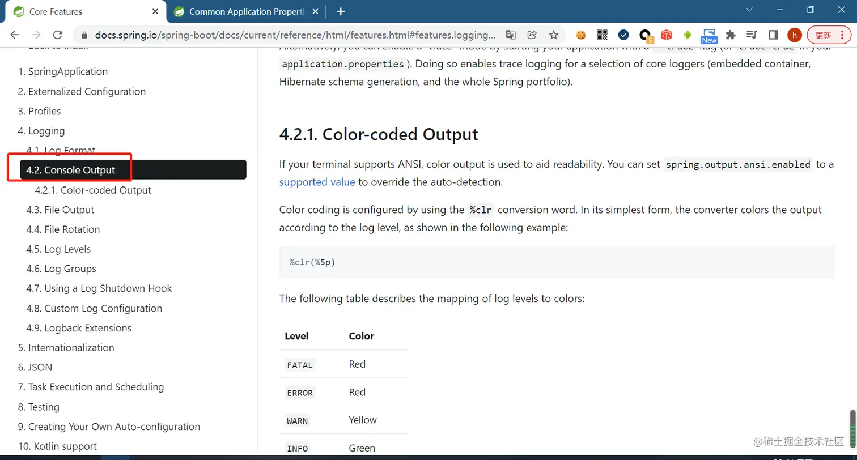Image resolution: width=857 pixels, height=460 pixels.
Task: Click the translate page icon
Action: 511,35
